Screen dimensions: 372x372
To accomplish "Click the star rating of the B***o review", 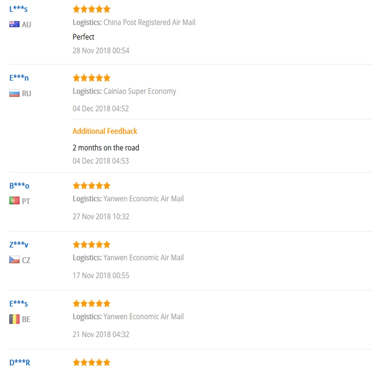I will 92,186.
